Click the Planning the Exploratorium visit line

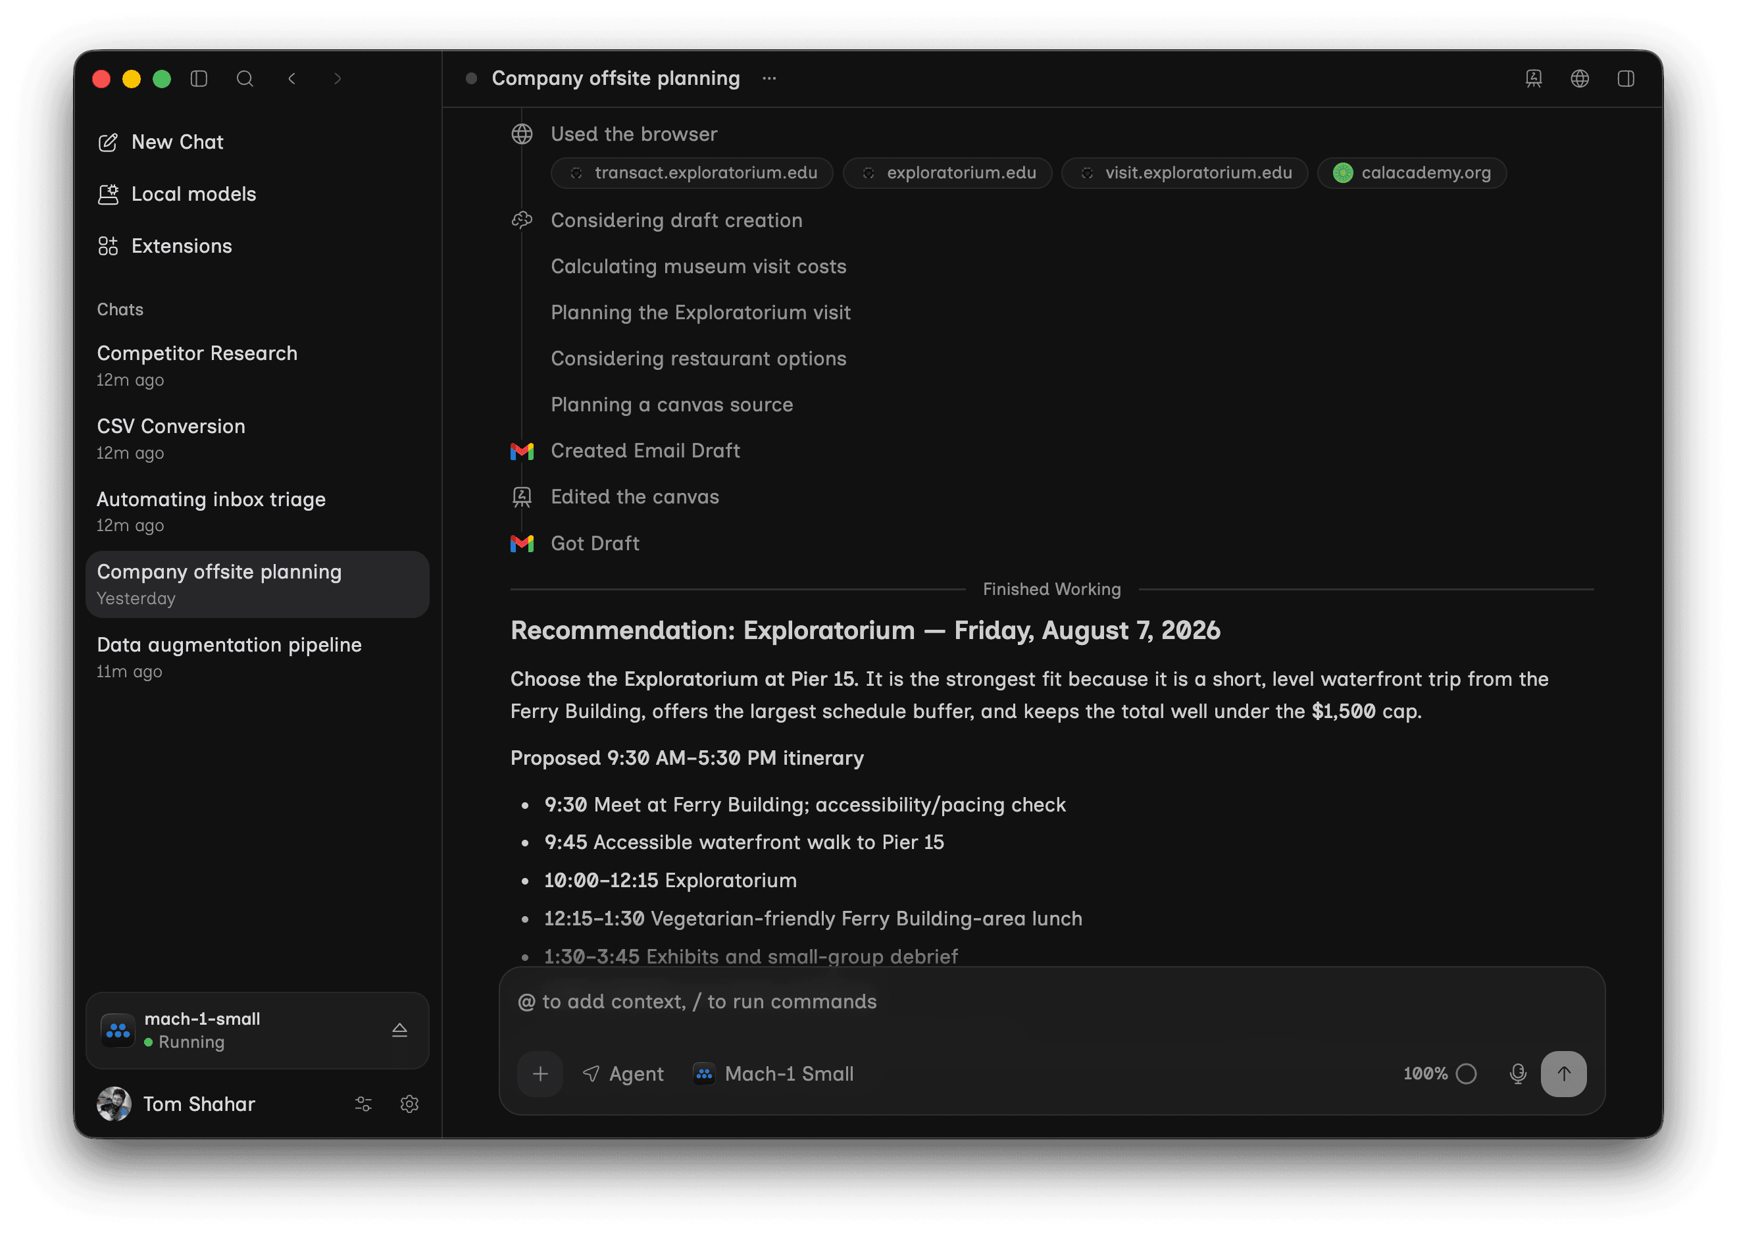[x=701, y=313]
